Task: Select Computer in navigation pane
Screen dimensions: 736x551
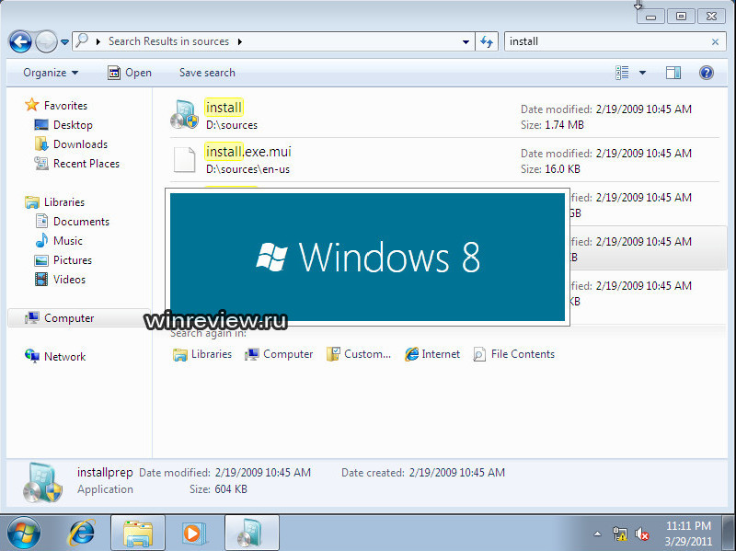Action: point(69,318)
